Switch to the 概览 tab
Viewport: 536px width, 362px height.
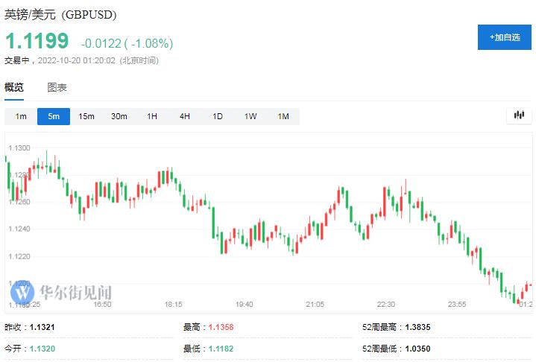click(14, 87)
